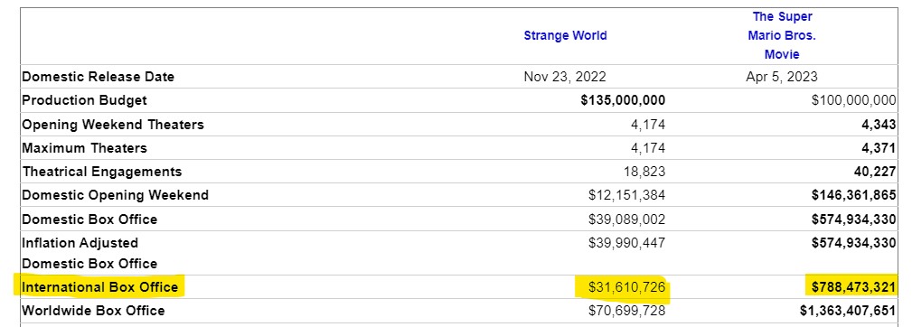Image resolution: width=912 pixels, height=327 pixels.
Task: Select the $1,363,407,651 worldwide value
Action: (x=848, y=311)
